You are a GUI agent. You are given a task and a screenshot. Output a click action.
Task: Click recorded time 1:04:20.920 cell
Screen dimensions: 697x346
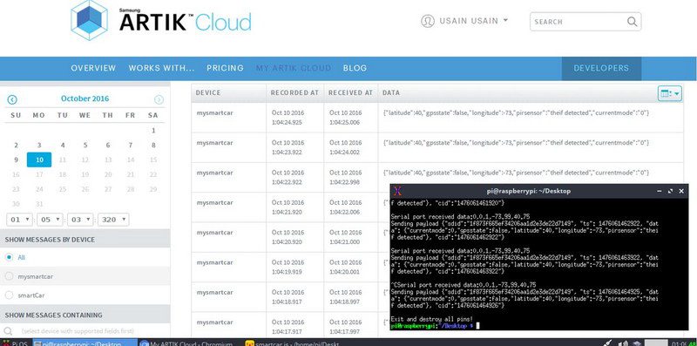(288, 242)
